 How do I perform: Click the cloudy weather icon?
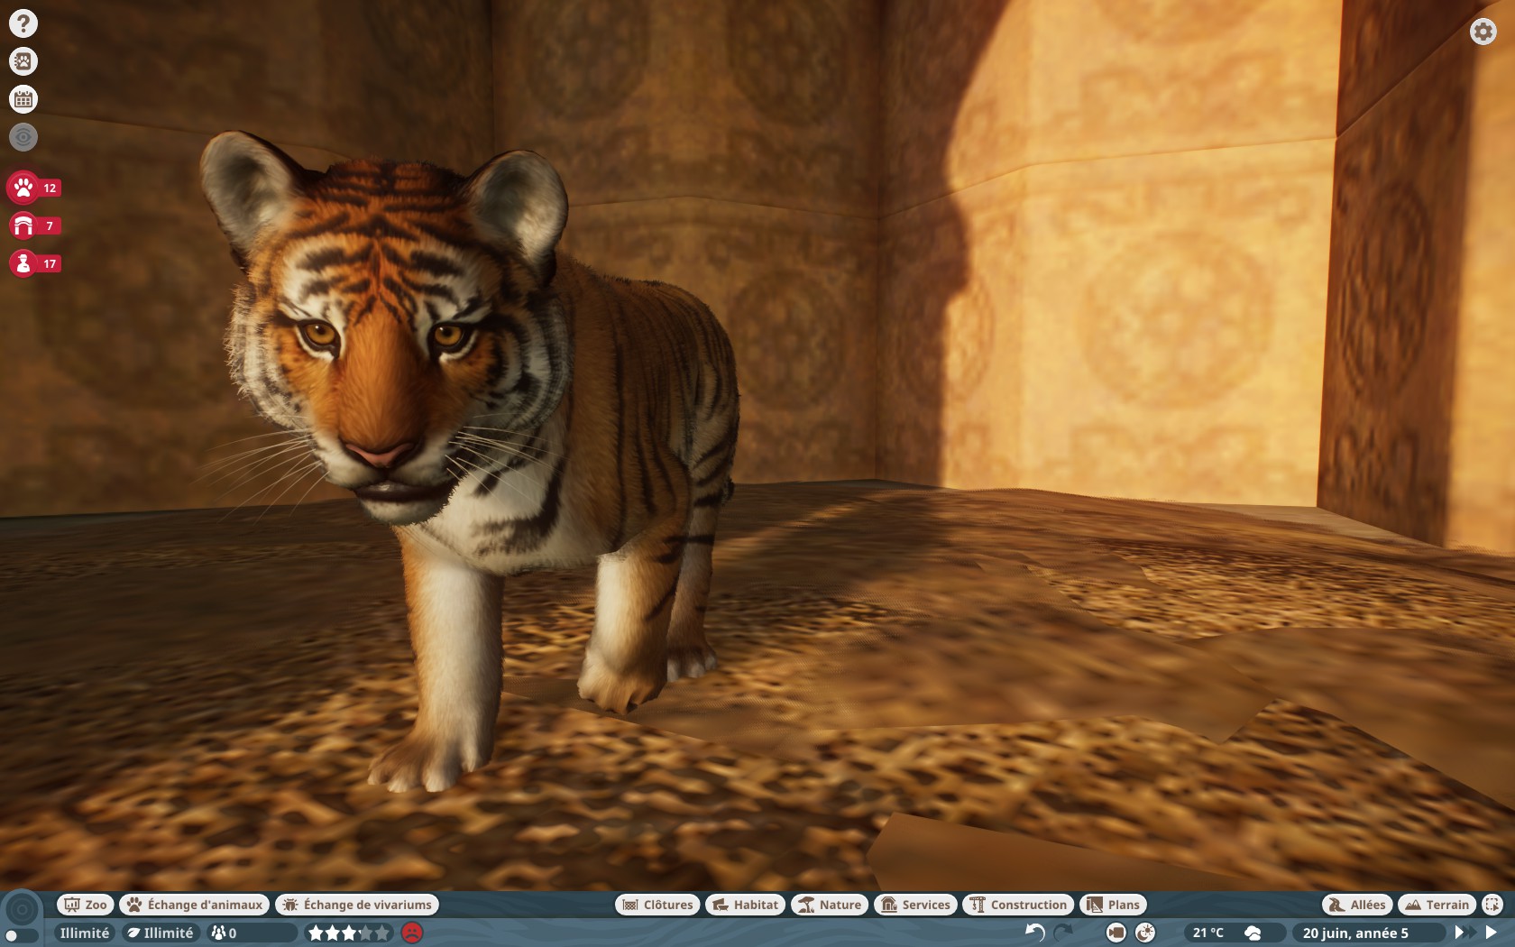pos(1253,933)
